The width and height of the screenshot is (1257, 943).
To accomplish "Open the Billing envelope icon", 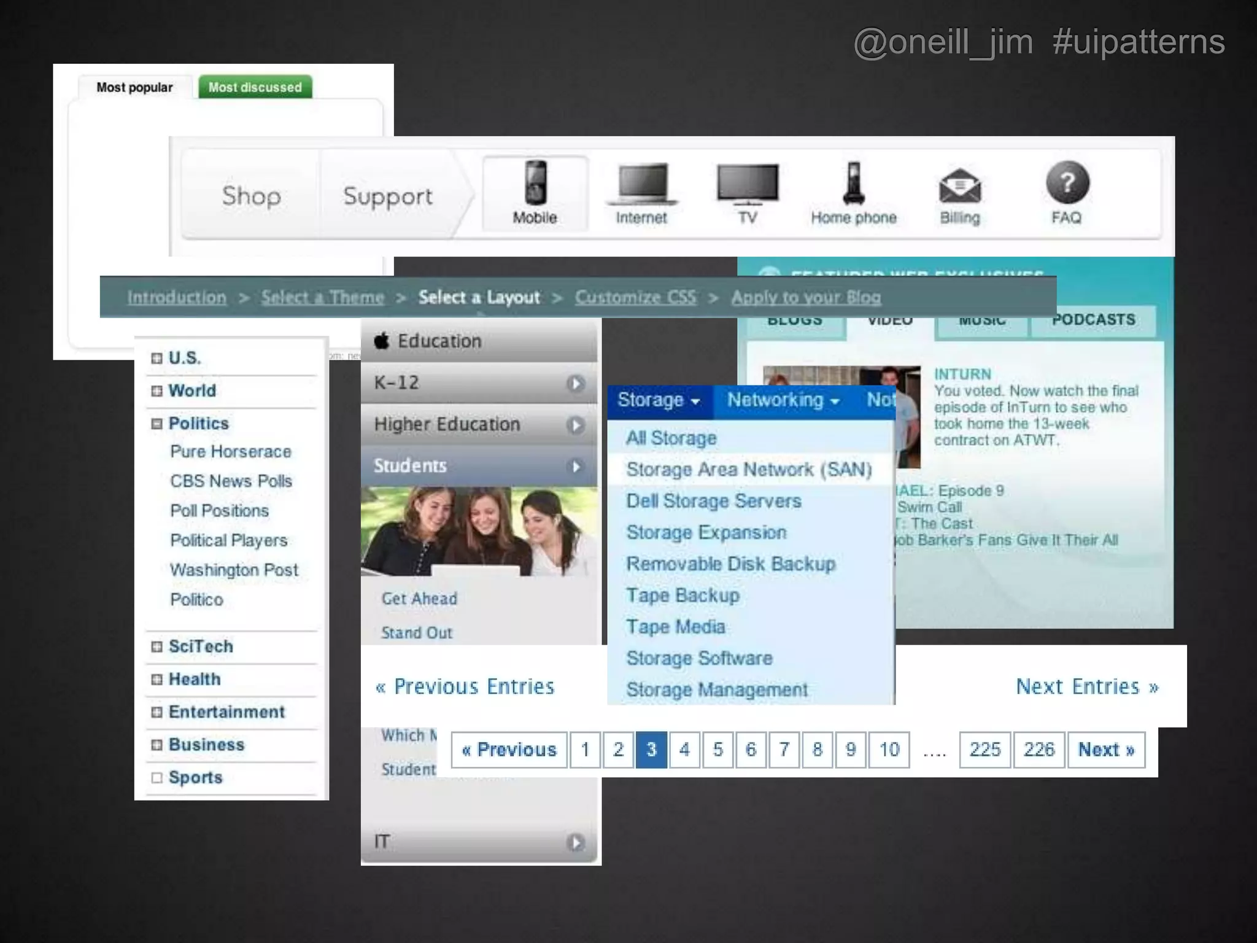I will pyautogui.click(x=960, y=185).
